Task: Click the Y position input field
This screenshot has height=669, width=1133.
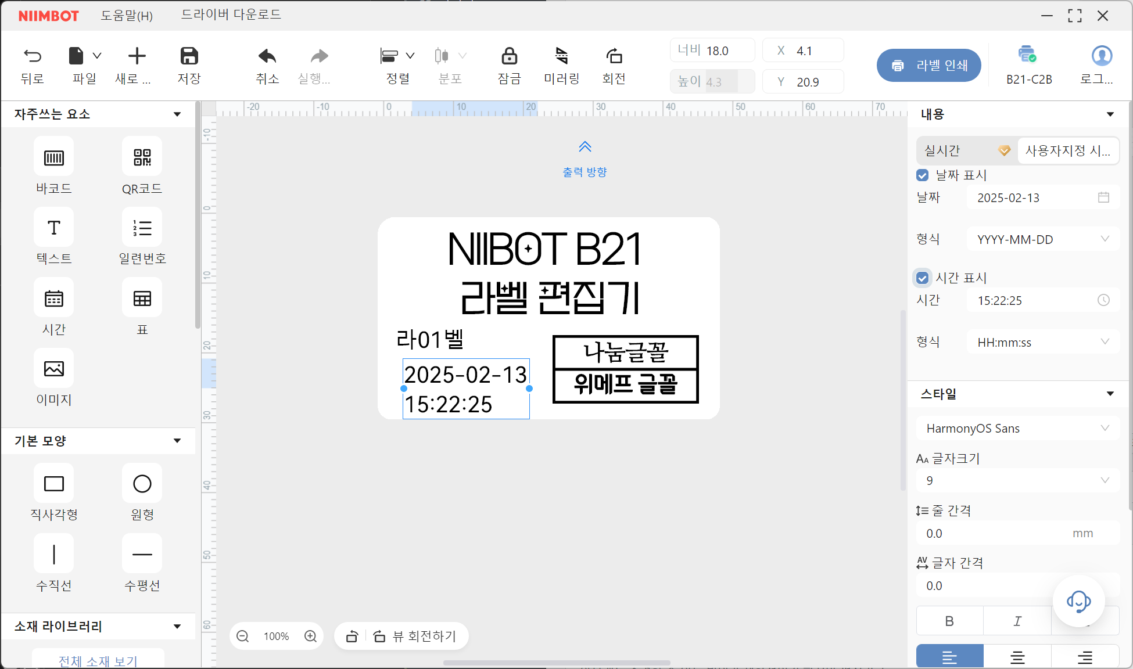Action: point(804,82)
